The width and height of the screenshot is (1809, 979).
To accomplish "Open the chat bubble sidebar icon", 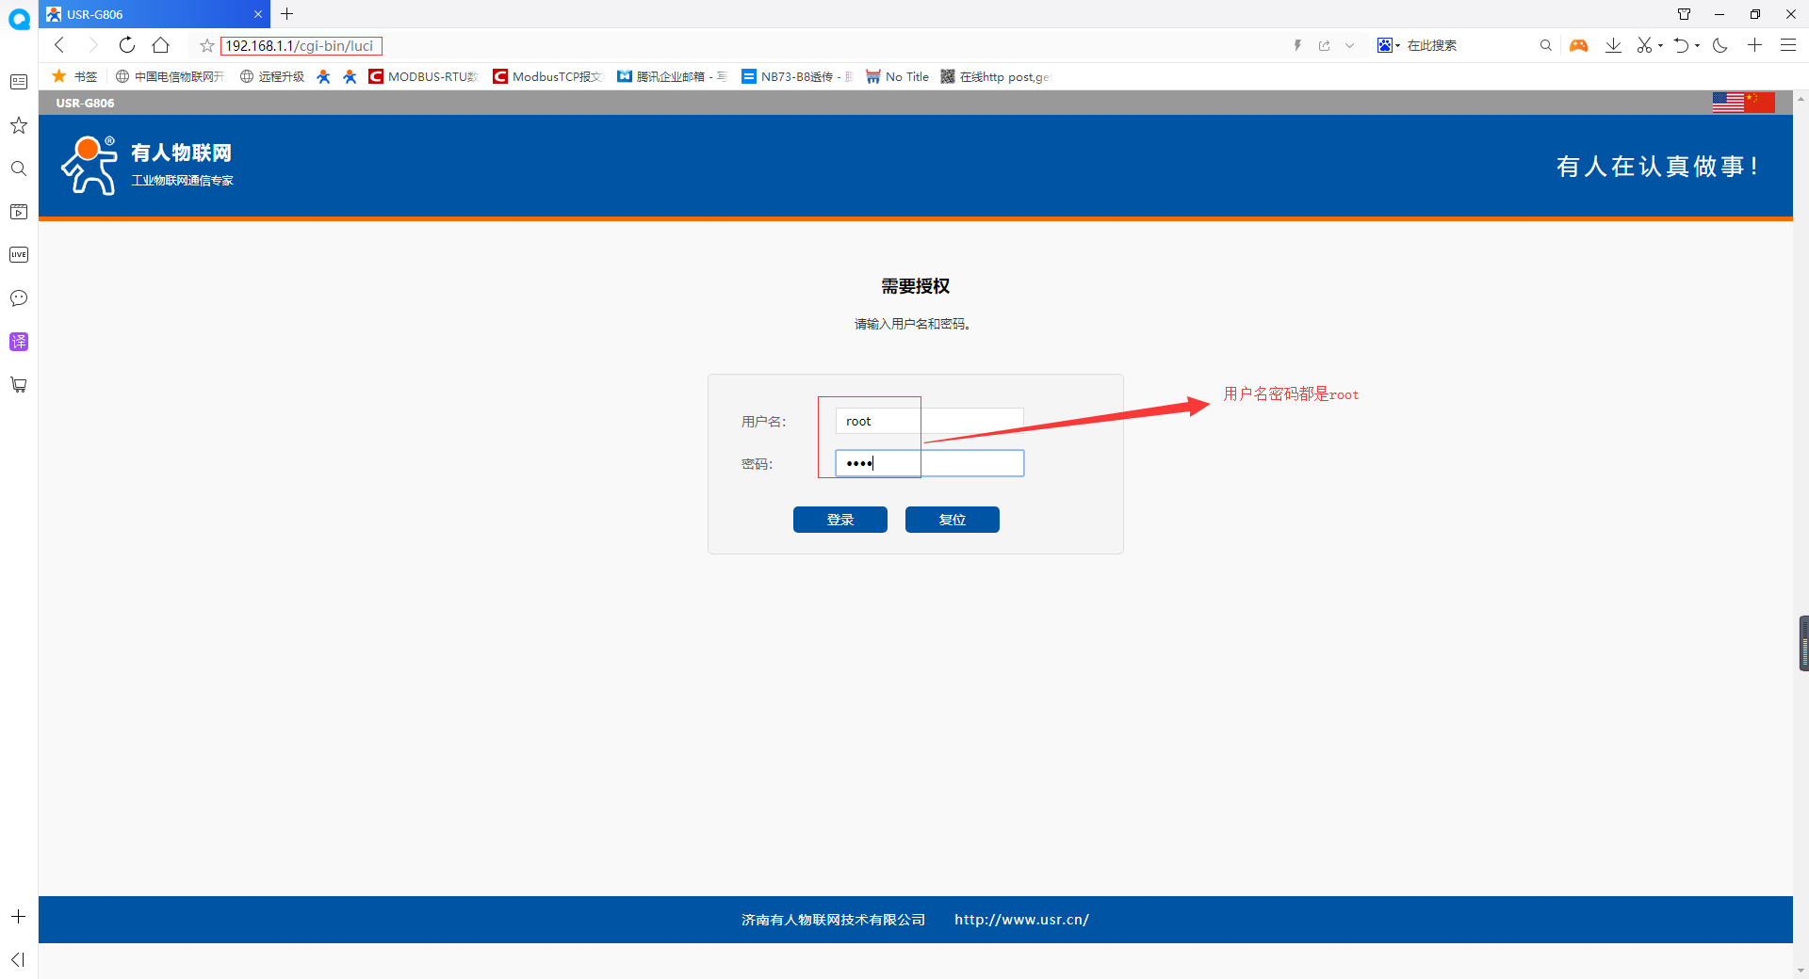I will click(19, 298).
